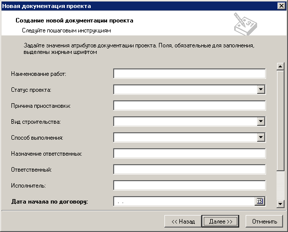Focus the Назначение ответственных text field
The image size is (288, 232).
coord(189,154)
